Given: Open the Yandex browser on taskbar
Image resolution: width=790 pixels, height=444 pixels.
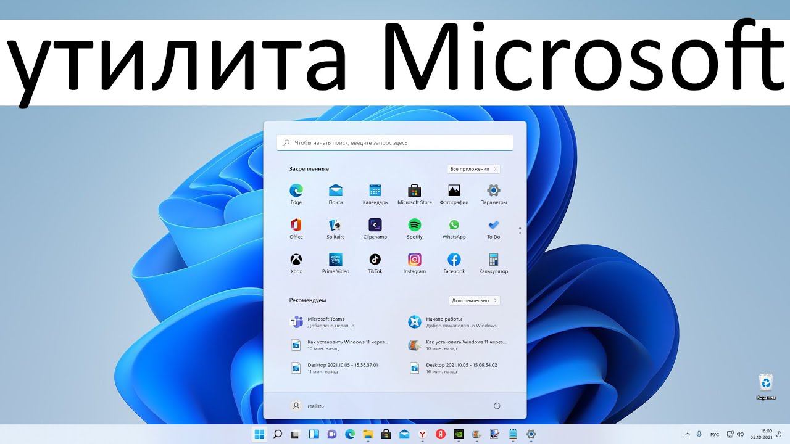Looking at the screenshot, I should pos(422,434).
